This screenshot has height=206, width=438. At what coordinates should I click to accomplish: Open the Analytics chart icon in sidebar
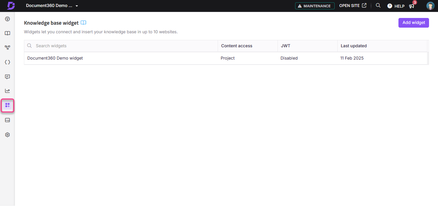coord(7,91)
